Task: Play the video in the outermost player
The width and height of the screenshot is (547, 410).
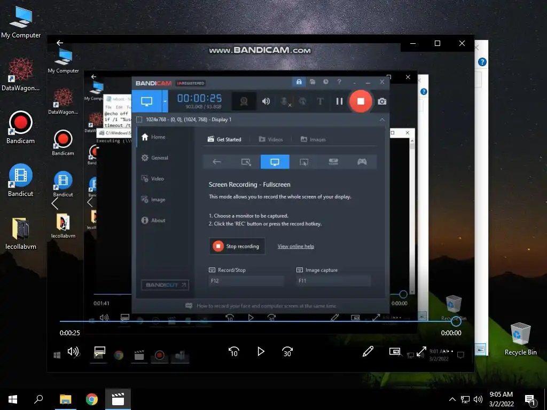Action: coord(261,351)
